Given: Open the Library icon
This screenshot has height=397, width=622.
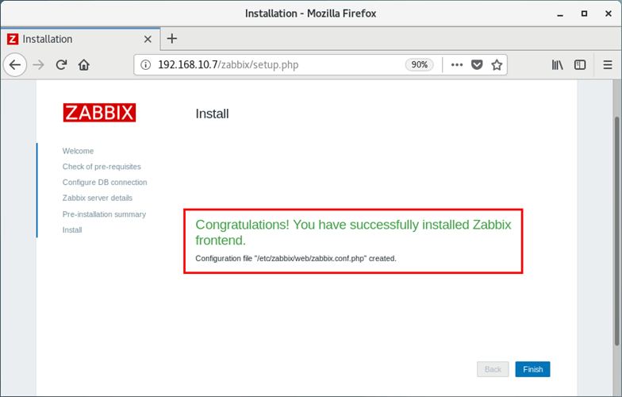Looking at the screenshot, I should (x=557, y=65).
